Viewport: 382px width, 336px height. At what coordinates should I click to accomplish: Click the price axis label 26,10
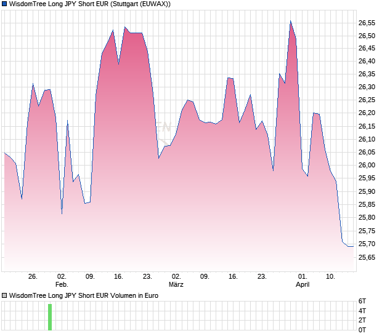[x=367, y=139]
